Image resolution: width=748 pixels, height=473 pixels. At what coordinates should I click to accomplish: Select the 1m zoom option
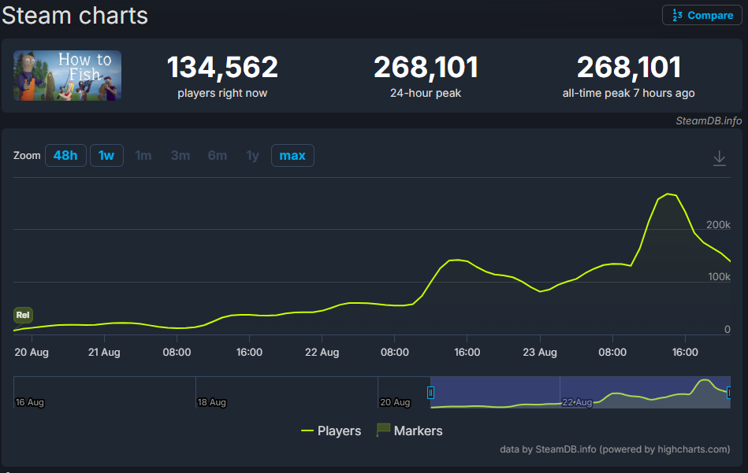pos(143,155)
